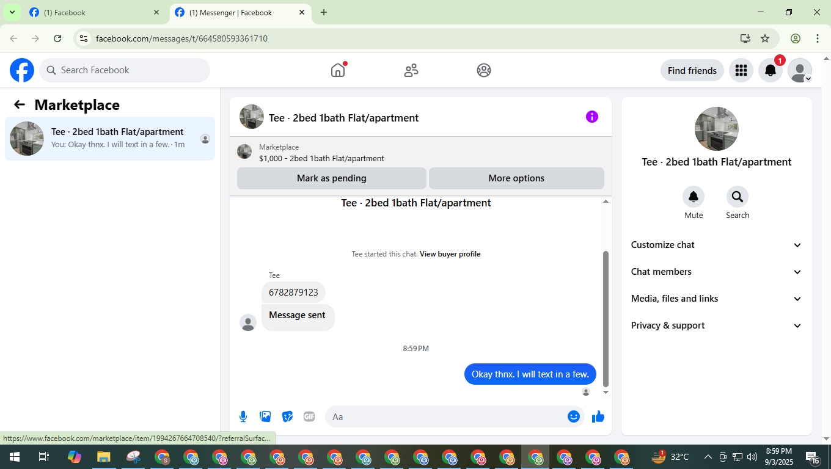
Task: Click the chat scrollbar down arrow
Action: pos(606,392)
